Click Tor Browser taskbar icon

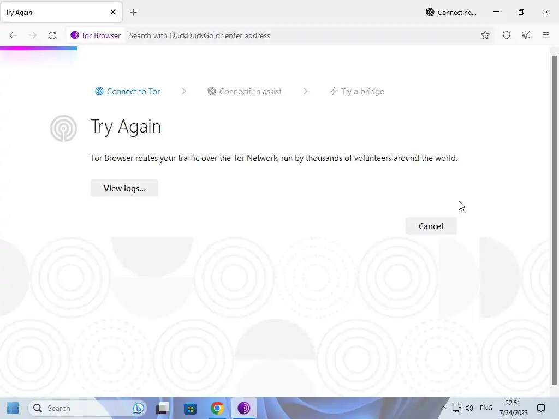[x=244, y=408]
